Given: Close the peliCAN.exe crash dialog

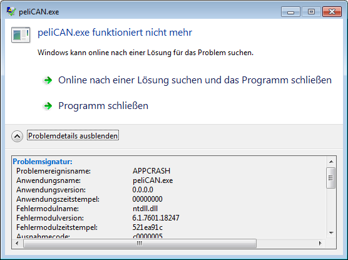Looking at the screenshot, I should click(332, 11).
